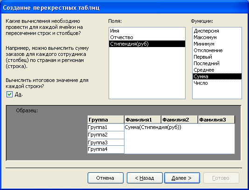Choose the Сумма function
The width and height of the screenshot is (249, 190).
point(217,76)
